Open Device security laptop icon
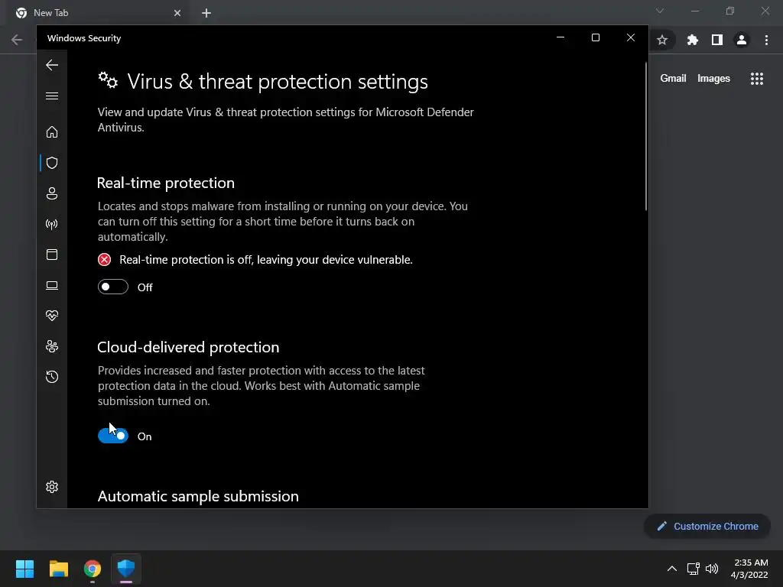This screenshot has width=783, height=587. pyautogui.click(x=52, y=286)
